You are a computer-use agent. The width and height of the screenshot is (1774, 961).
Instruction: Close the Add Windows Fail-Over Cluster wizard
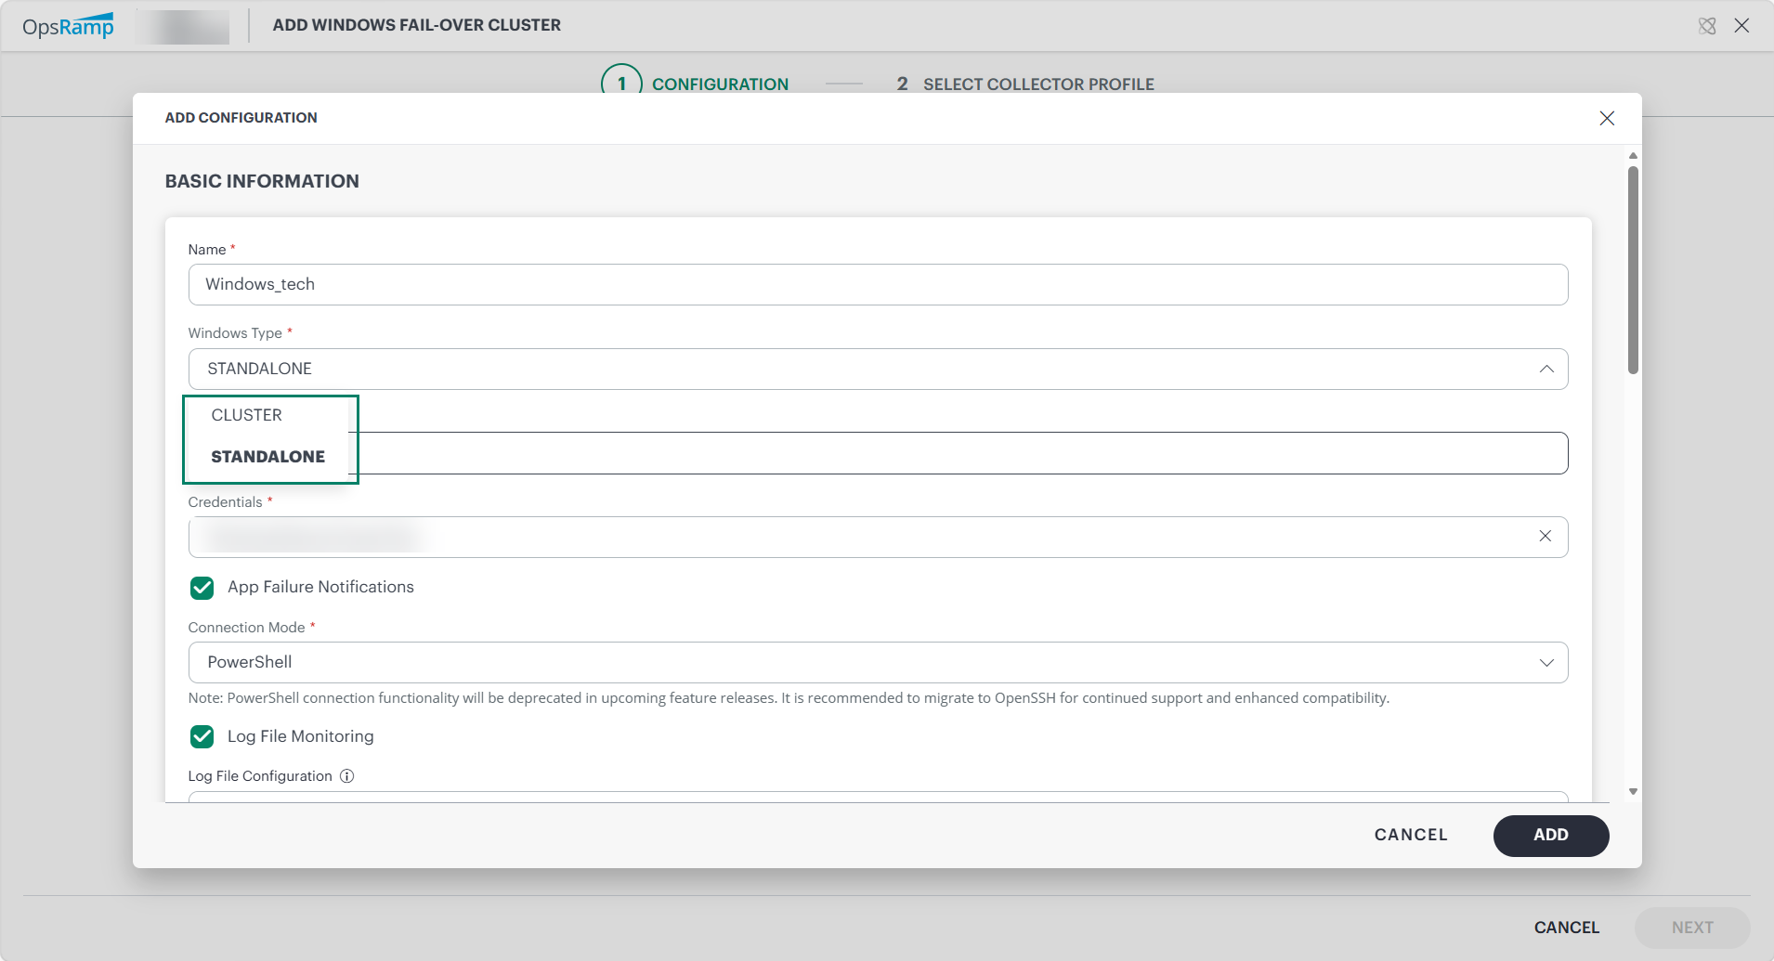click(x=1741, y=26)
